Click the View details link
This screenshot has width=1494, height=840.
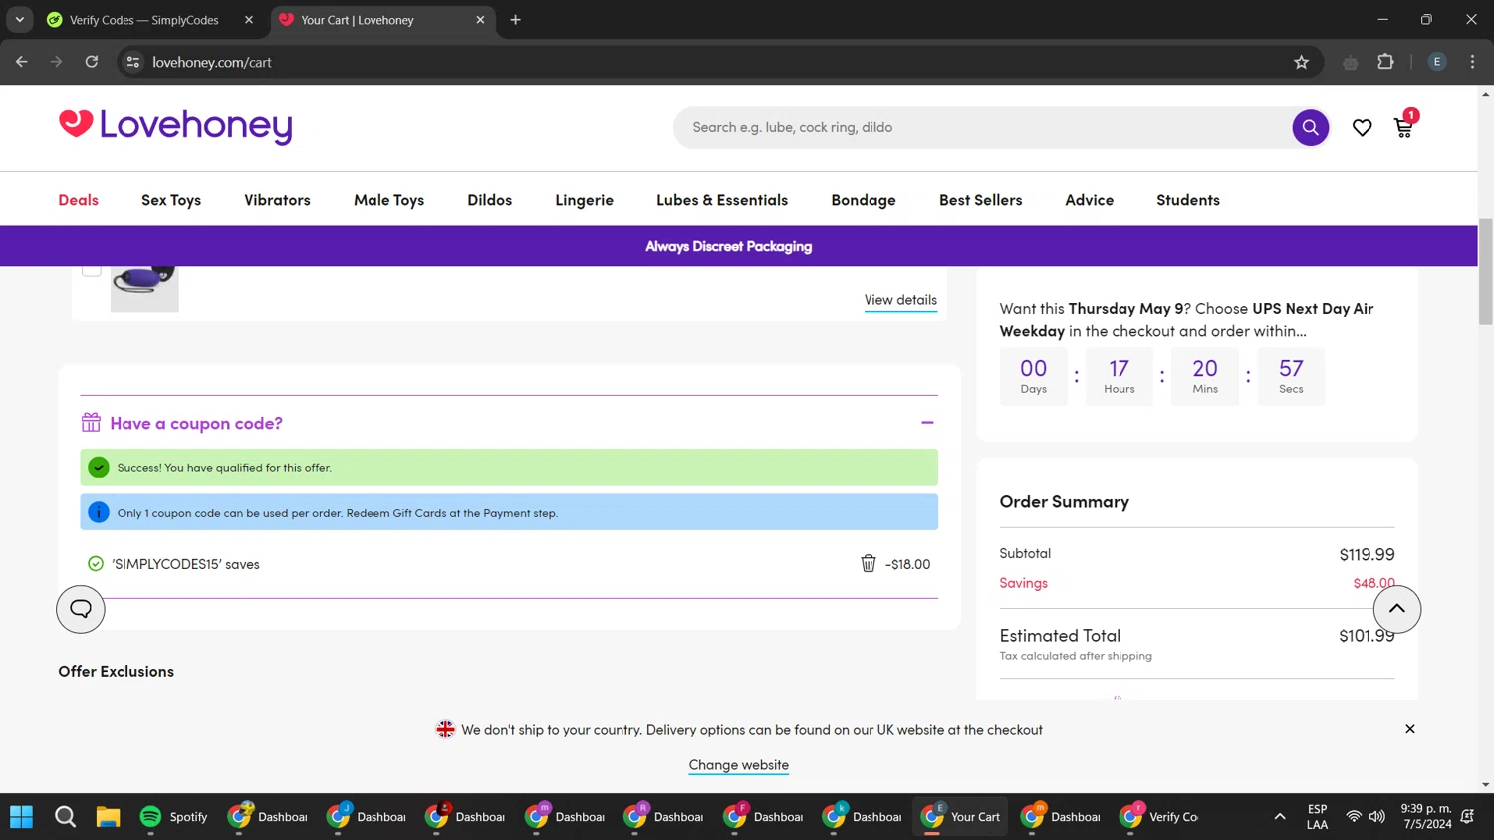point(899,300)
